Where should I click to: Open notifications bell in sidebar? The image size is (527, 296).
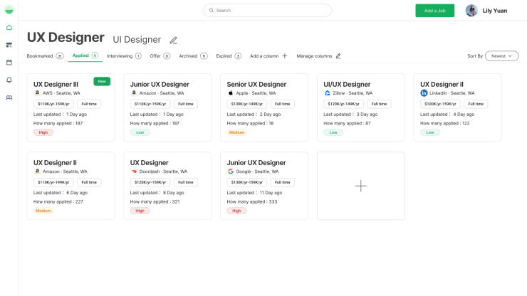(9, 80)
